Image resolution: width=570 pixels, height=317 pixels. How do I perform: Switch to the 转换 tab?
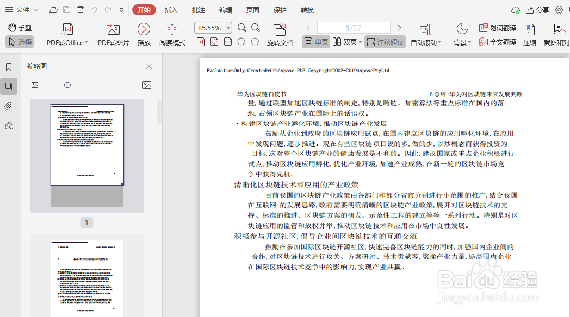[x=307, y=10]
